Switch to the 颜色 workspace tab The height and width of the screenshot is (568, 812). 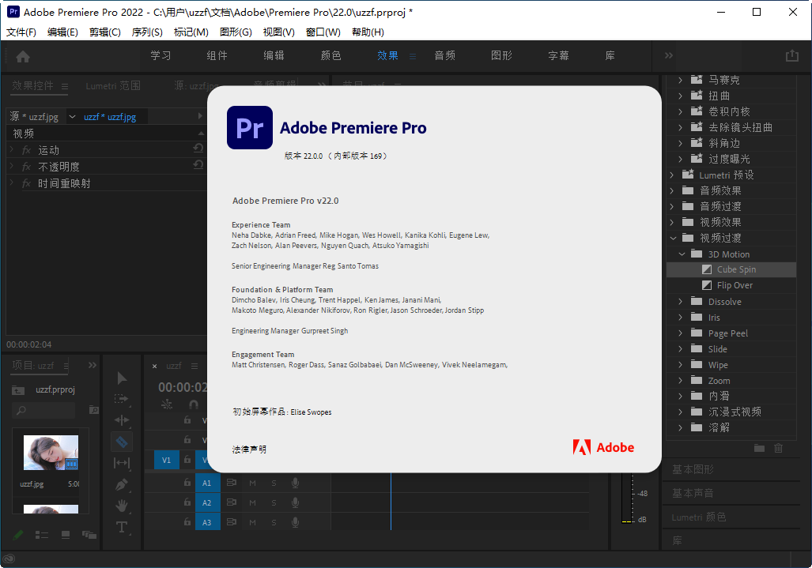tap(331, 56)
